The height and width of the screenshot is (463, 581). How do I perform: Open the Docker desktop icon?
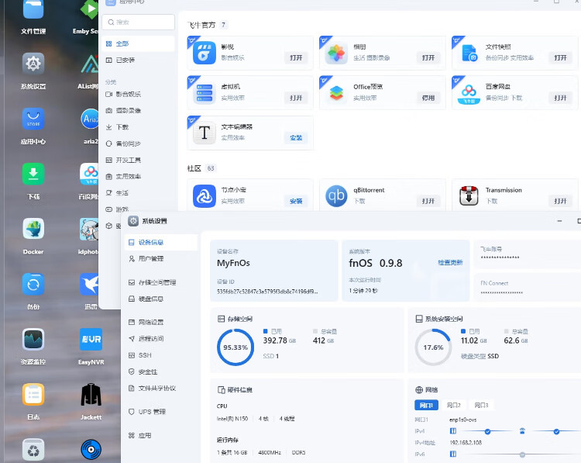tap(33, 230)
